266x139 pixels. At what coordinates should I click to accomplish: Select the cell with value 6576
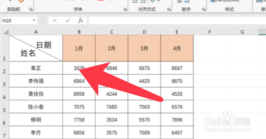pos(177,107)
